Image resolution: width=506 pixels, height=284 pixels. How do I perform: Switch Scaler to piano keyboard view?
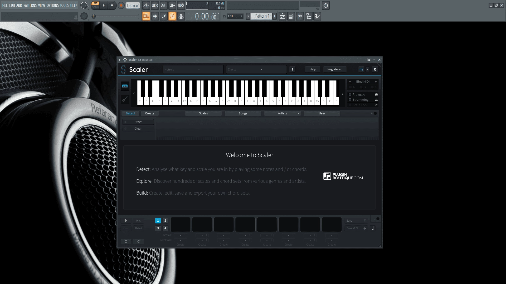tap(125, 86)
